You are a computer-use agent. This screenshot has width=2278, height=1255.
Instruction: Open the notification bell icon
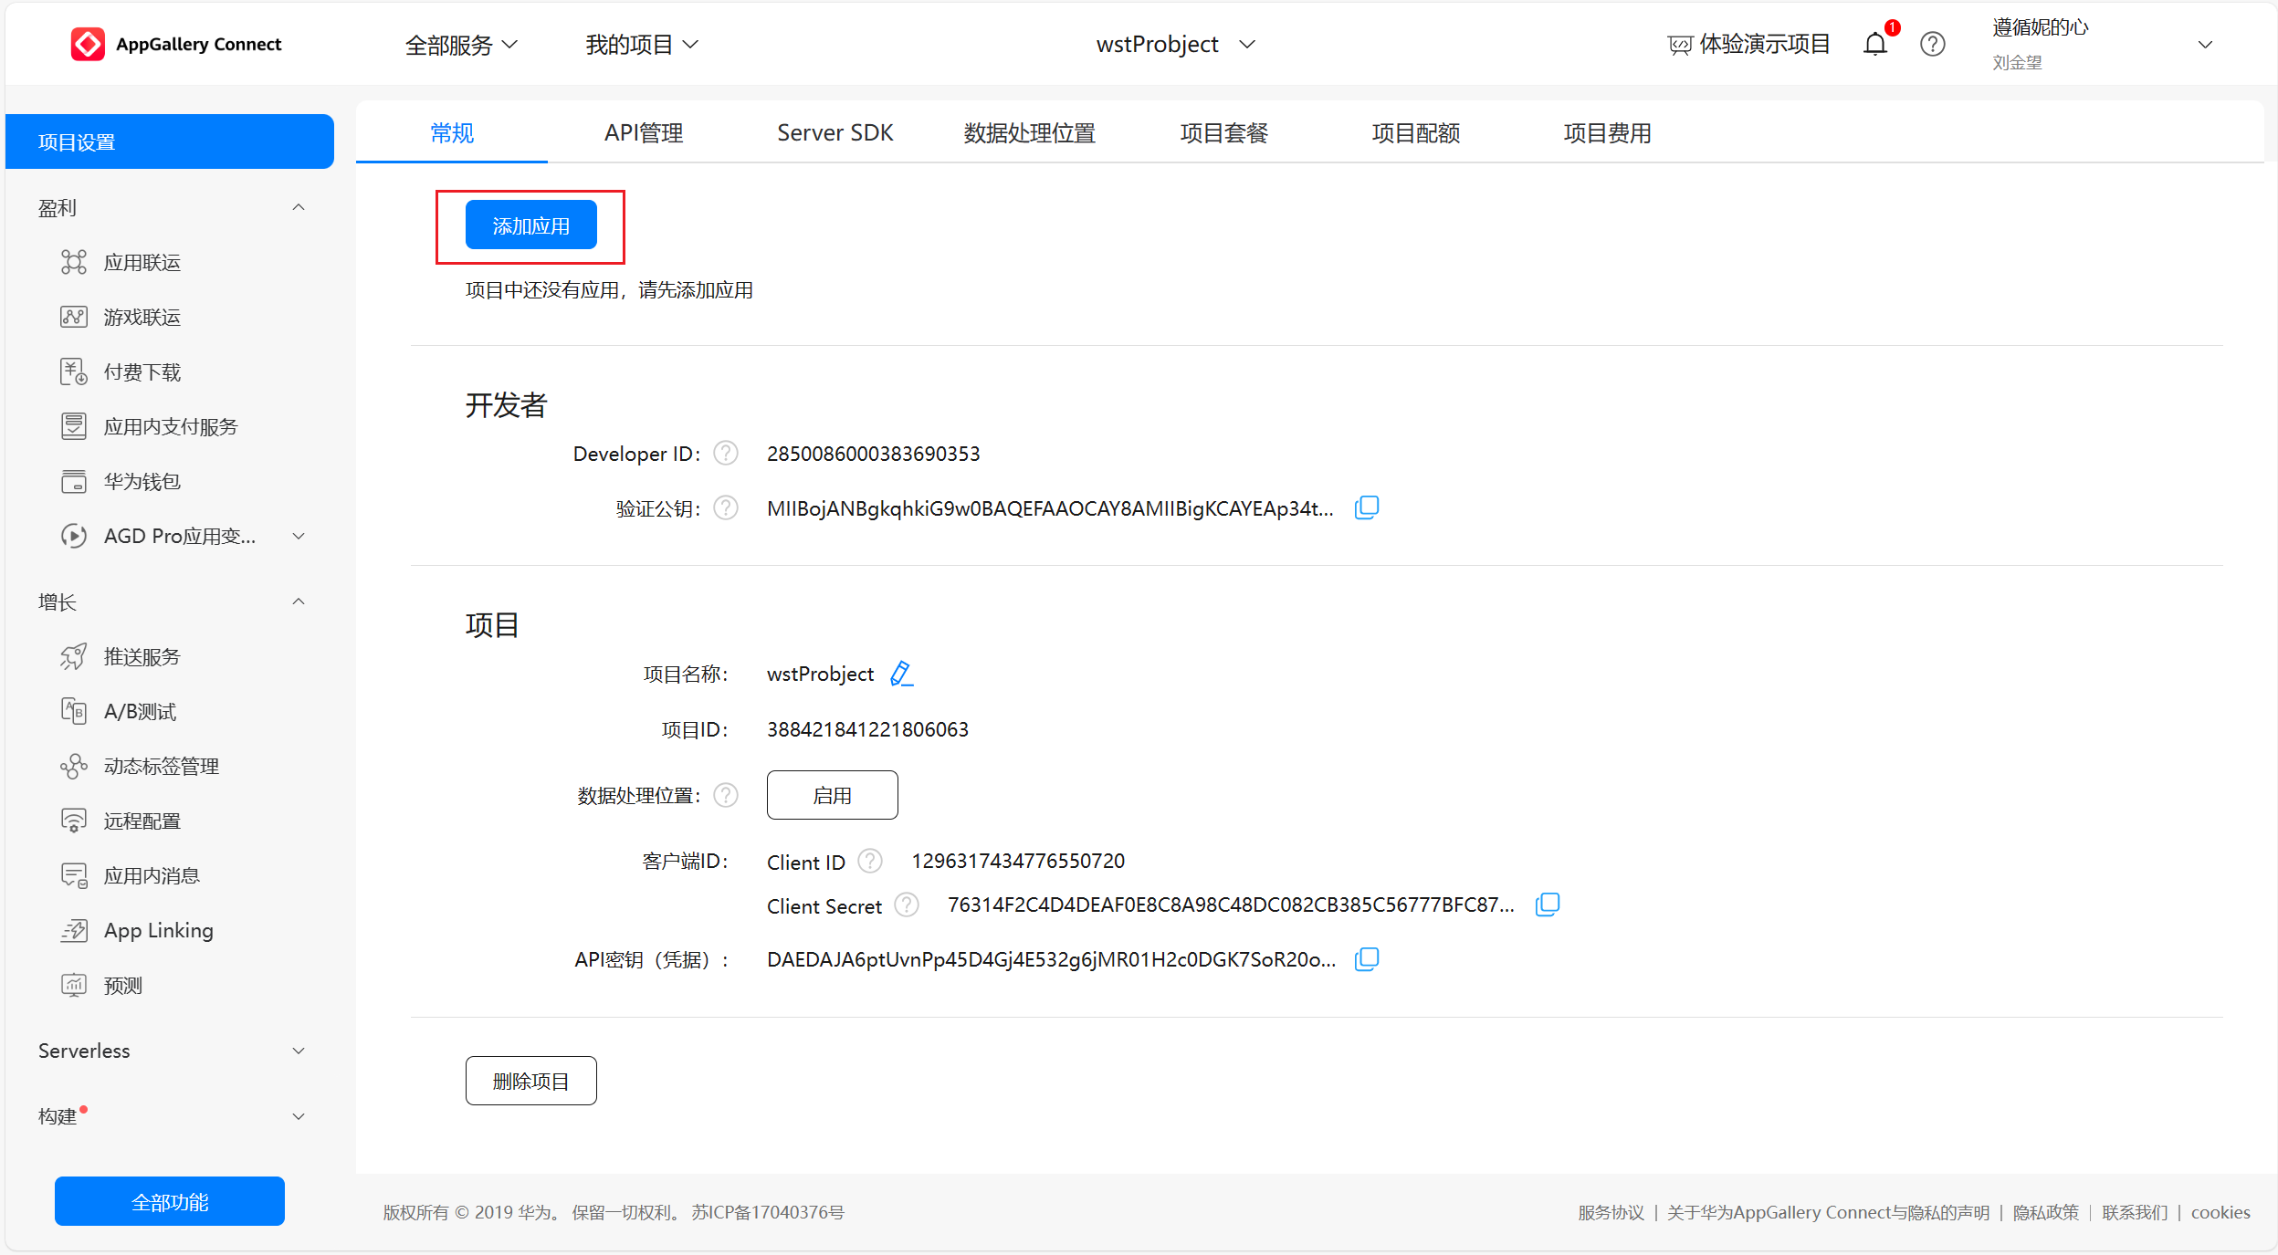click(1874, 44)
